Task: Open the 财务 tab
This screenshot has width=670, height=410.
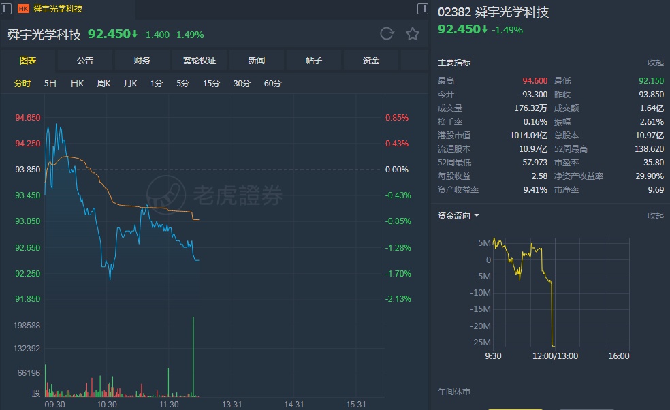Action: (142, 61)
